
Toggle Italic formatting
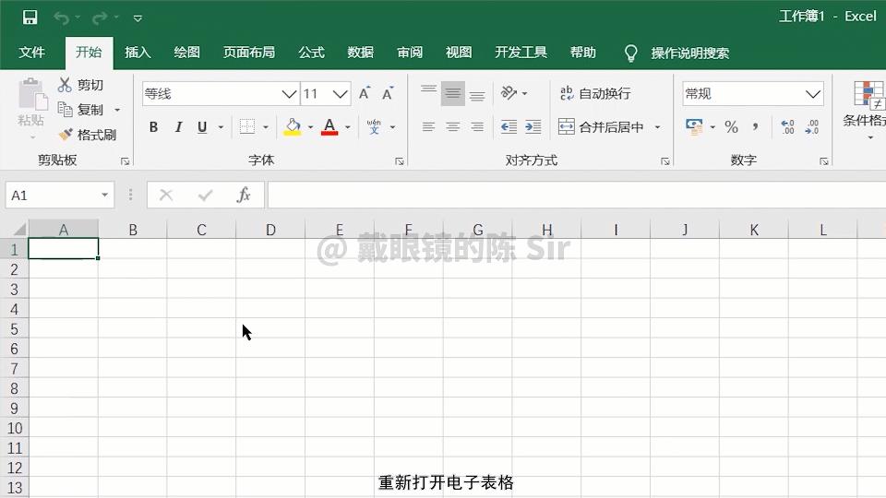[178, 127]
